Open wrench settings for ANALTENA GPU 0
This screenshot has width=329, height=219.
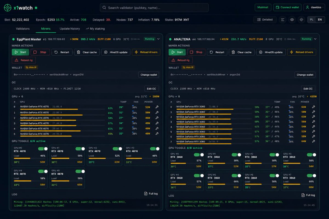coord(313,107)
